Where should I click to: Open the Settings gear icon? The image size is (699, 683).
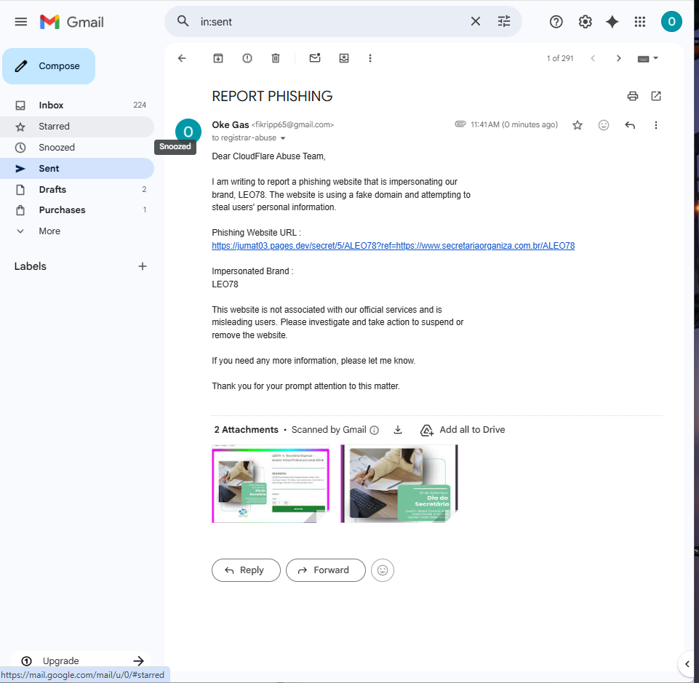pos(585,22)
